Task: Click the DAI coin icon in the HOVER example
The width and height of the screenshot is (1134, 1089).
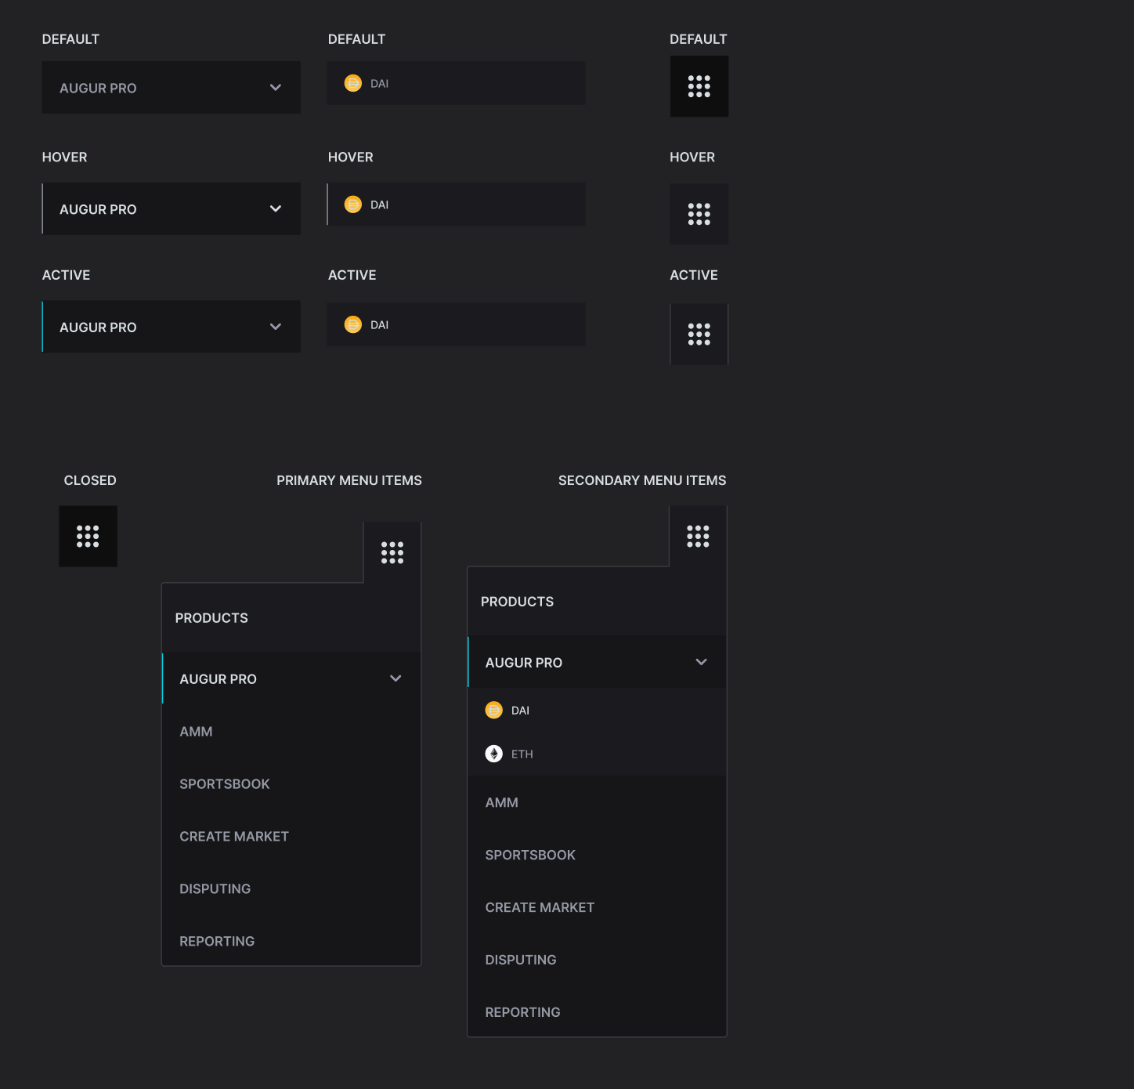Action: tap(353, 204)
